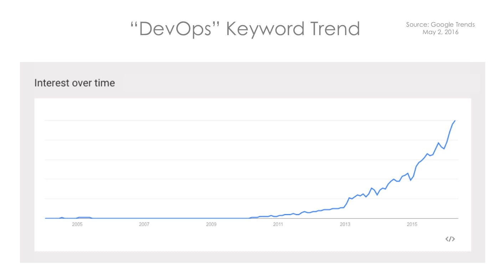The image size is (499, 280).
Task: Click the Interest over time heading
Action: click(74, 83)
